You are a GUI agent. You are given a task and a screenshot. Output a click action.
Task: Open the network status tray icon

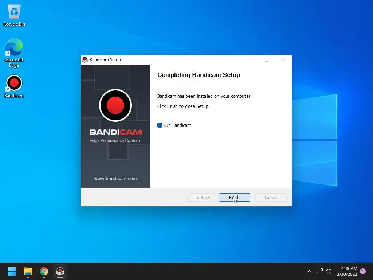[319, 271]
